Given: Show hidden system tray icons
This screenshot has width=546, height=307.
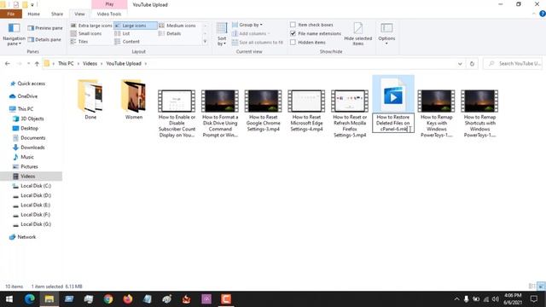Looking at the screenshot, I should [x=456, y=299].
